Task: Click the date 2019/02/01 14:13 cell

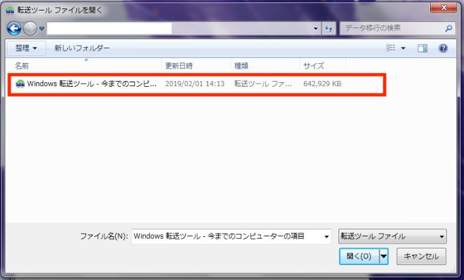Action: pyautogui.click(x=195, y=84)
